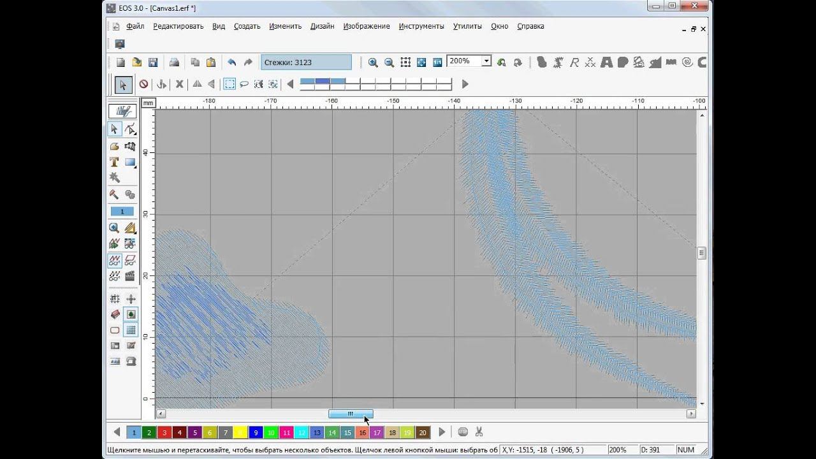Toggle lasso selection mode
The height and width of the screenshot is (459, 816).
click(x=244, y=84)
